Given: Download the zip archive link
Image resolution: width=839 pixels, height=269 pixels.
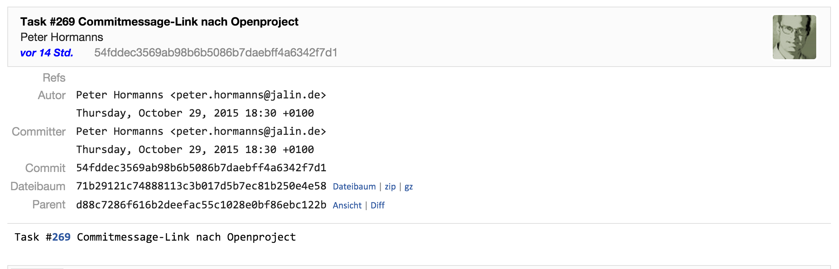Looking at the screenshot, I should pos(390,187).
